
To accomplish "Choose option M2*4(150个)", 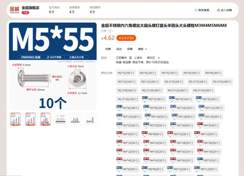I will click(x=148, y=73).
